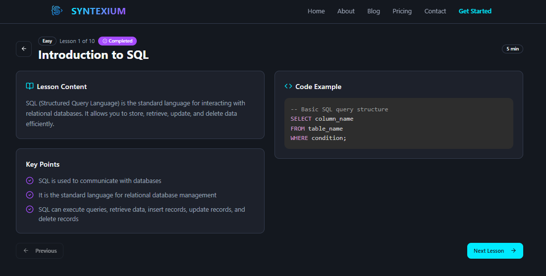Image resolution: width=546 pixels, height=276 pixels.
Task: Click the Syntexium logo icon
Action: coord(57,11)
